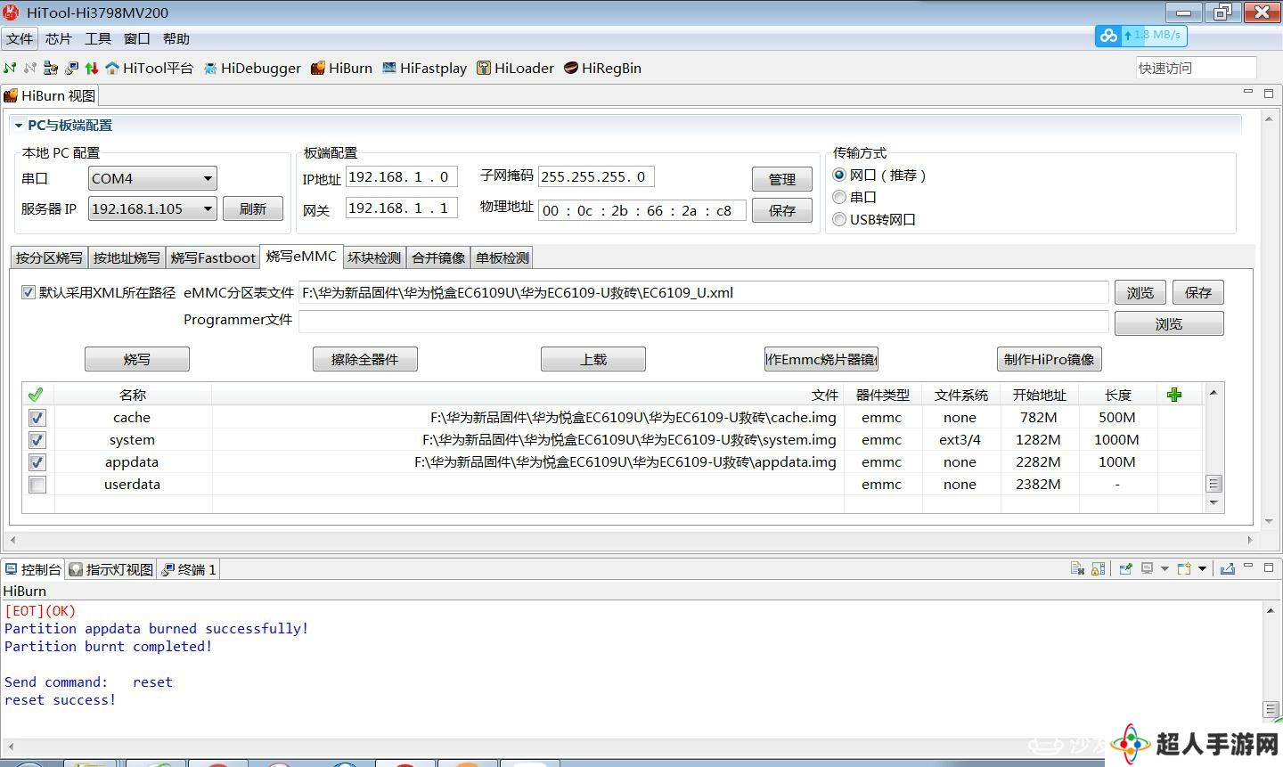1283x767 pixels.
Task: Open the HiLoader tool
Action: (515, 68)
